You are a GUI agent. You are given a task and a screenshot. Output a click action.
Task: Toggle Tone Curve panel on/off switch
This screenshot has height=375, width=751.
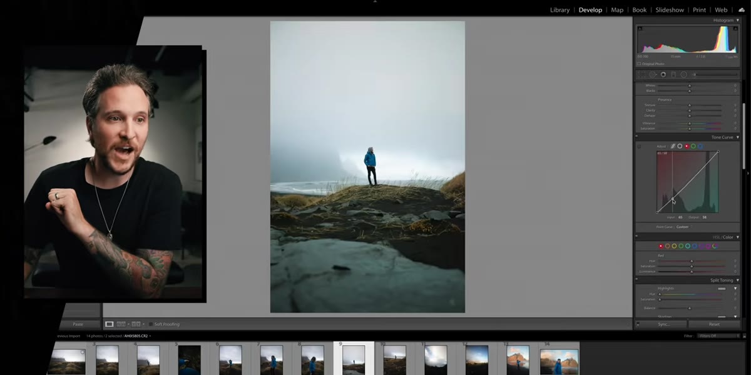(636, 137)
